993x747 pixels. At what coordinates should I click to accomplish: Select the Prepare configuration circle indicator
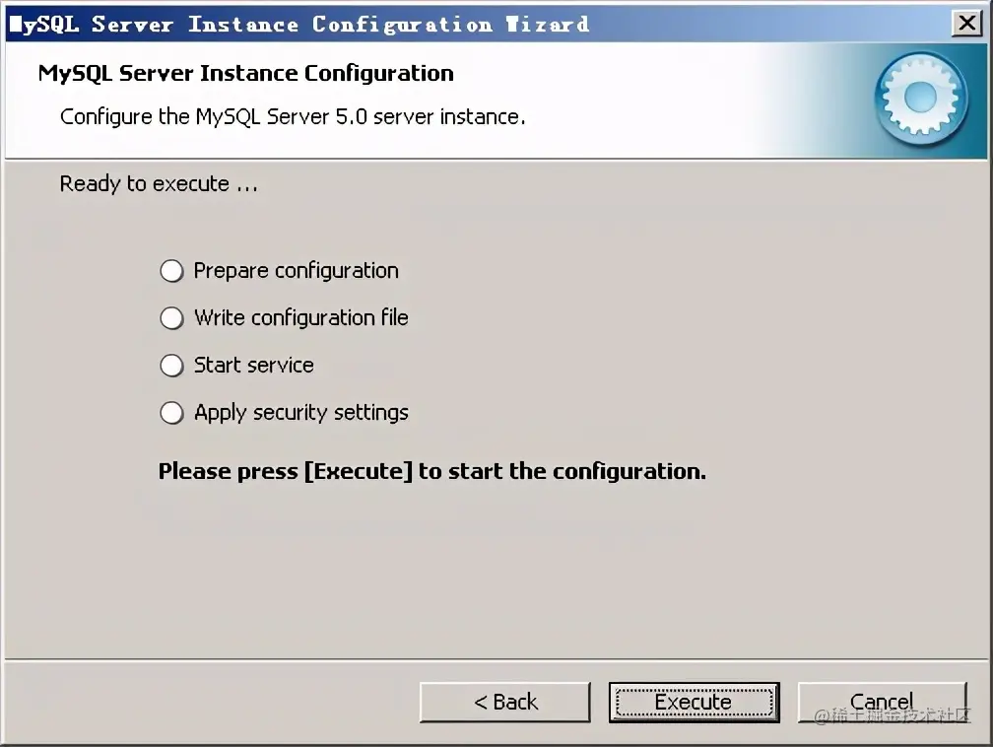pos(171,271)
